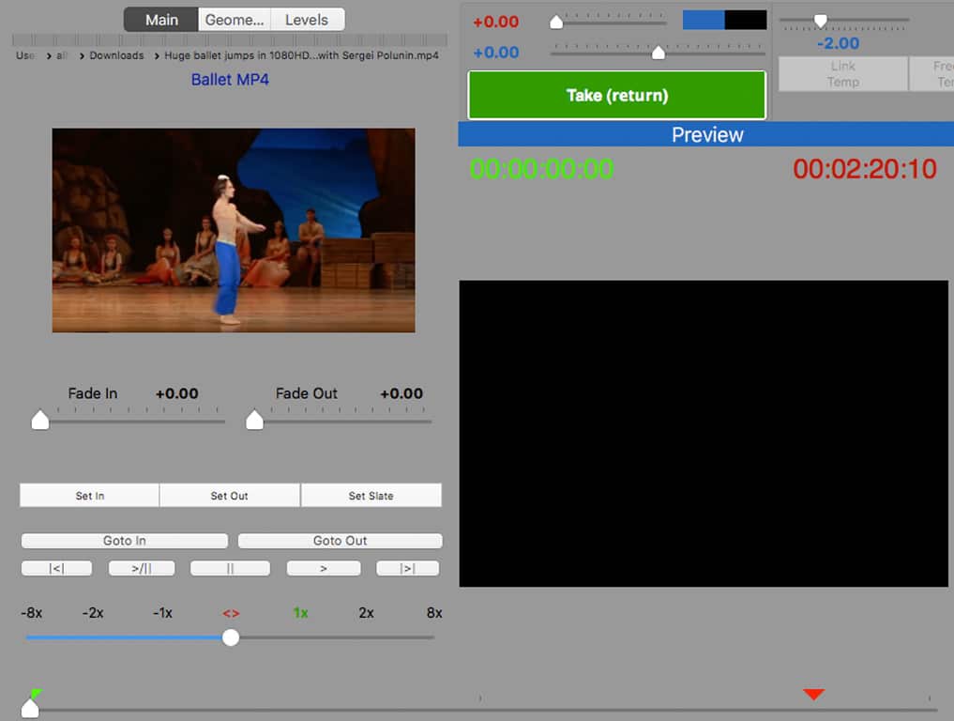Open the Levels tab
954x721 pixels.
pos(307,20)
